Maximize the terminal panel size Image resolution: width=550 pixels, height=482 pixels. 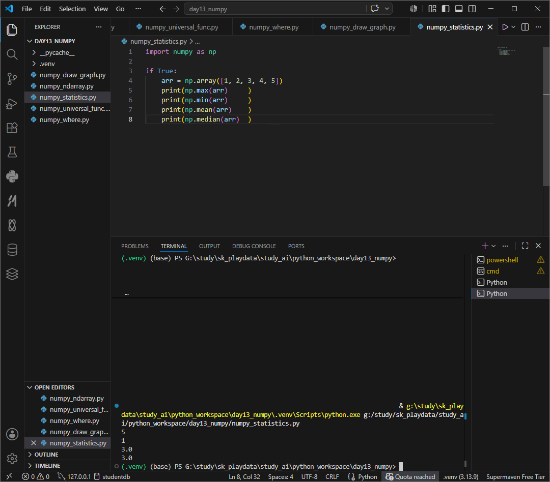tap(525, 246)
